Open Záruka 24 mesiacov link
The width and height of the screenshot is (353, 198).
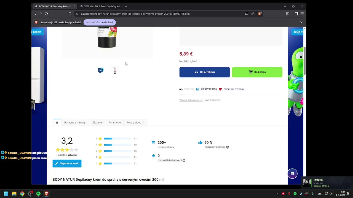pos(191,100)
